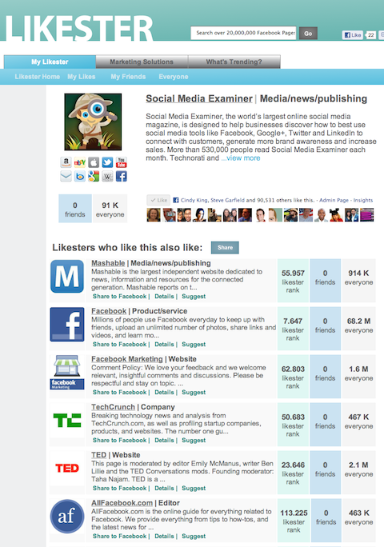384x547 pixels.
Task: Open the Mashable logo thumbnail
Action: (x=67, y=276)
